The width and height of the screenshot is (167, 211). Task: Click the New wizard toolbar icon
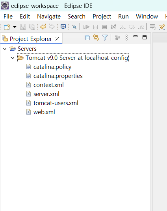pos(7,27)
